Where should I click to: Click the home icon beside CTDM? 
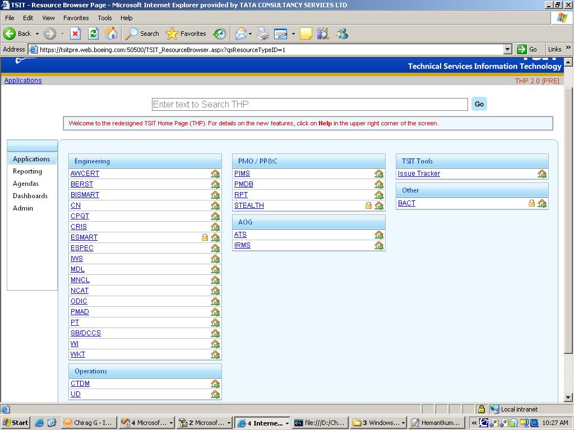215,384
